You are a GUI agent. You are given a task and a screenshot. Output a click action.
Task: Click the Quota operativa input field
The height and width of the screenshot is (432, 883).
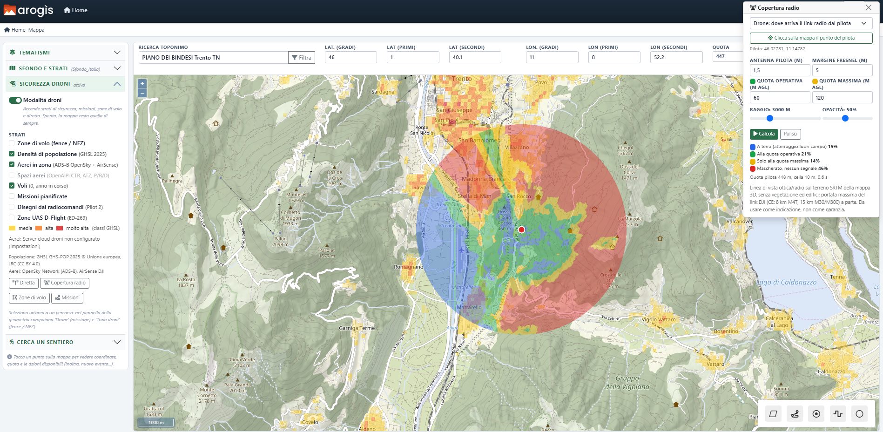click(780, 97)
